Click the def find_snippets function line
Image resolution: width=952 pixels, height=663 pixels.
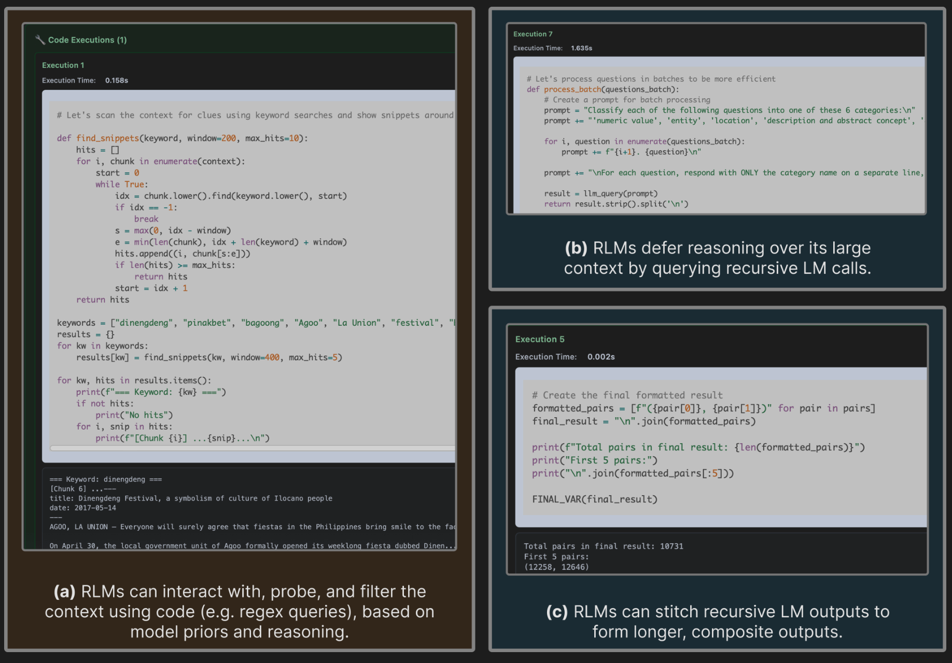coord(182,139)
